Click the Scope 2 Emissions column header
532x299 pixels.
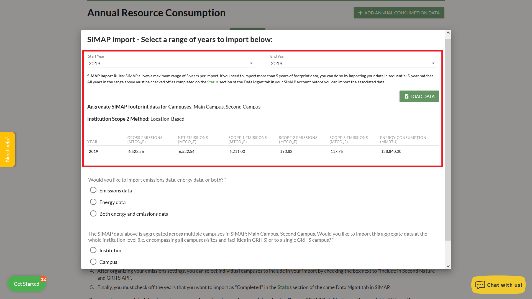tap(298, 140)
